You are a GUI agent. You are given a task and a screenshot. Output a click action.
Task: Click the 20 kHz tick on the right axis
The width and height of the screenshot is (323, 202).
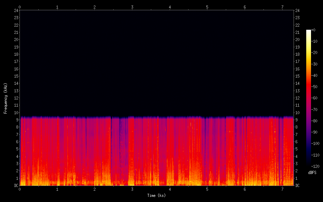(297, 40)
